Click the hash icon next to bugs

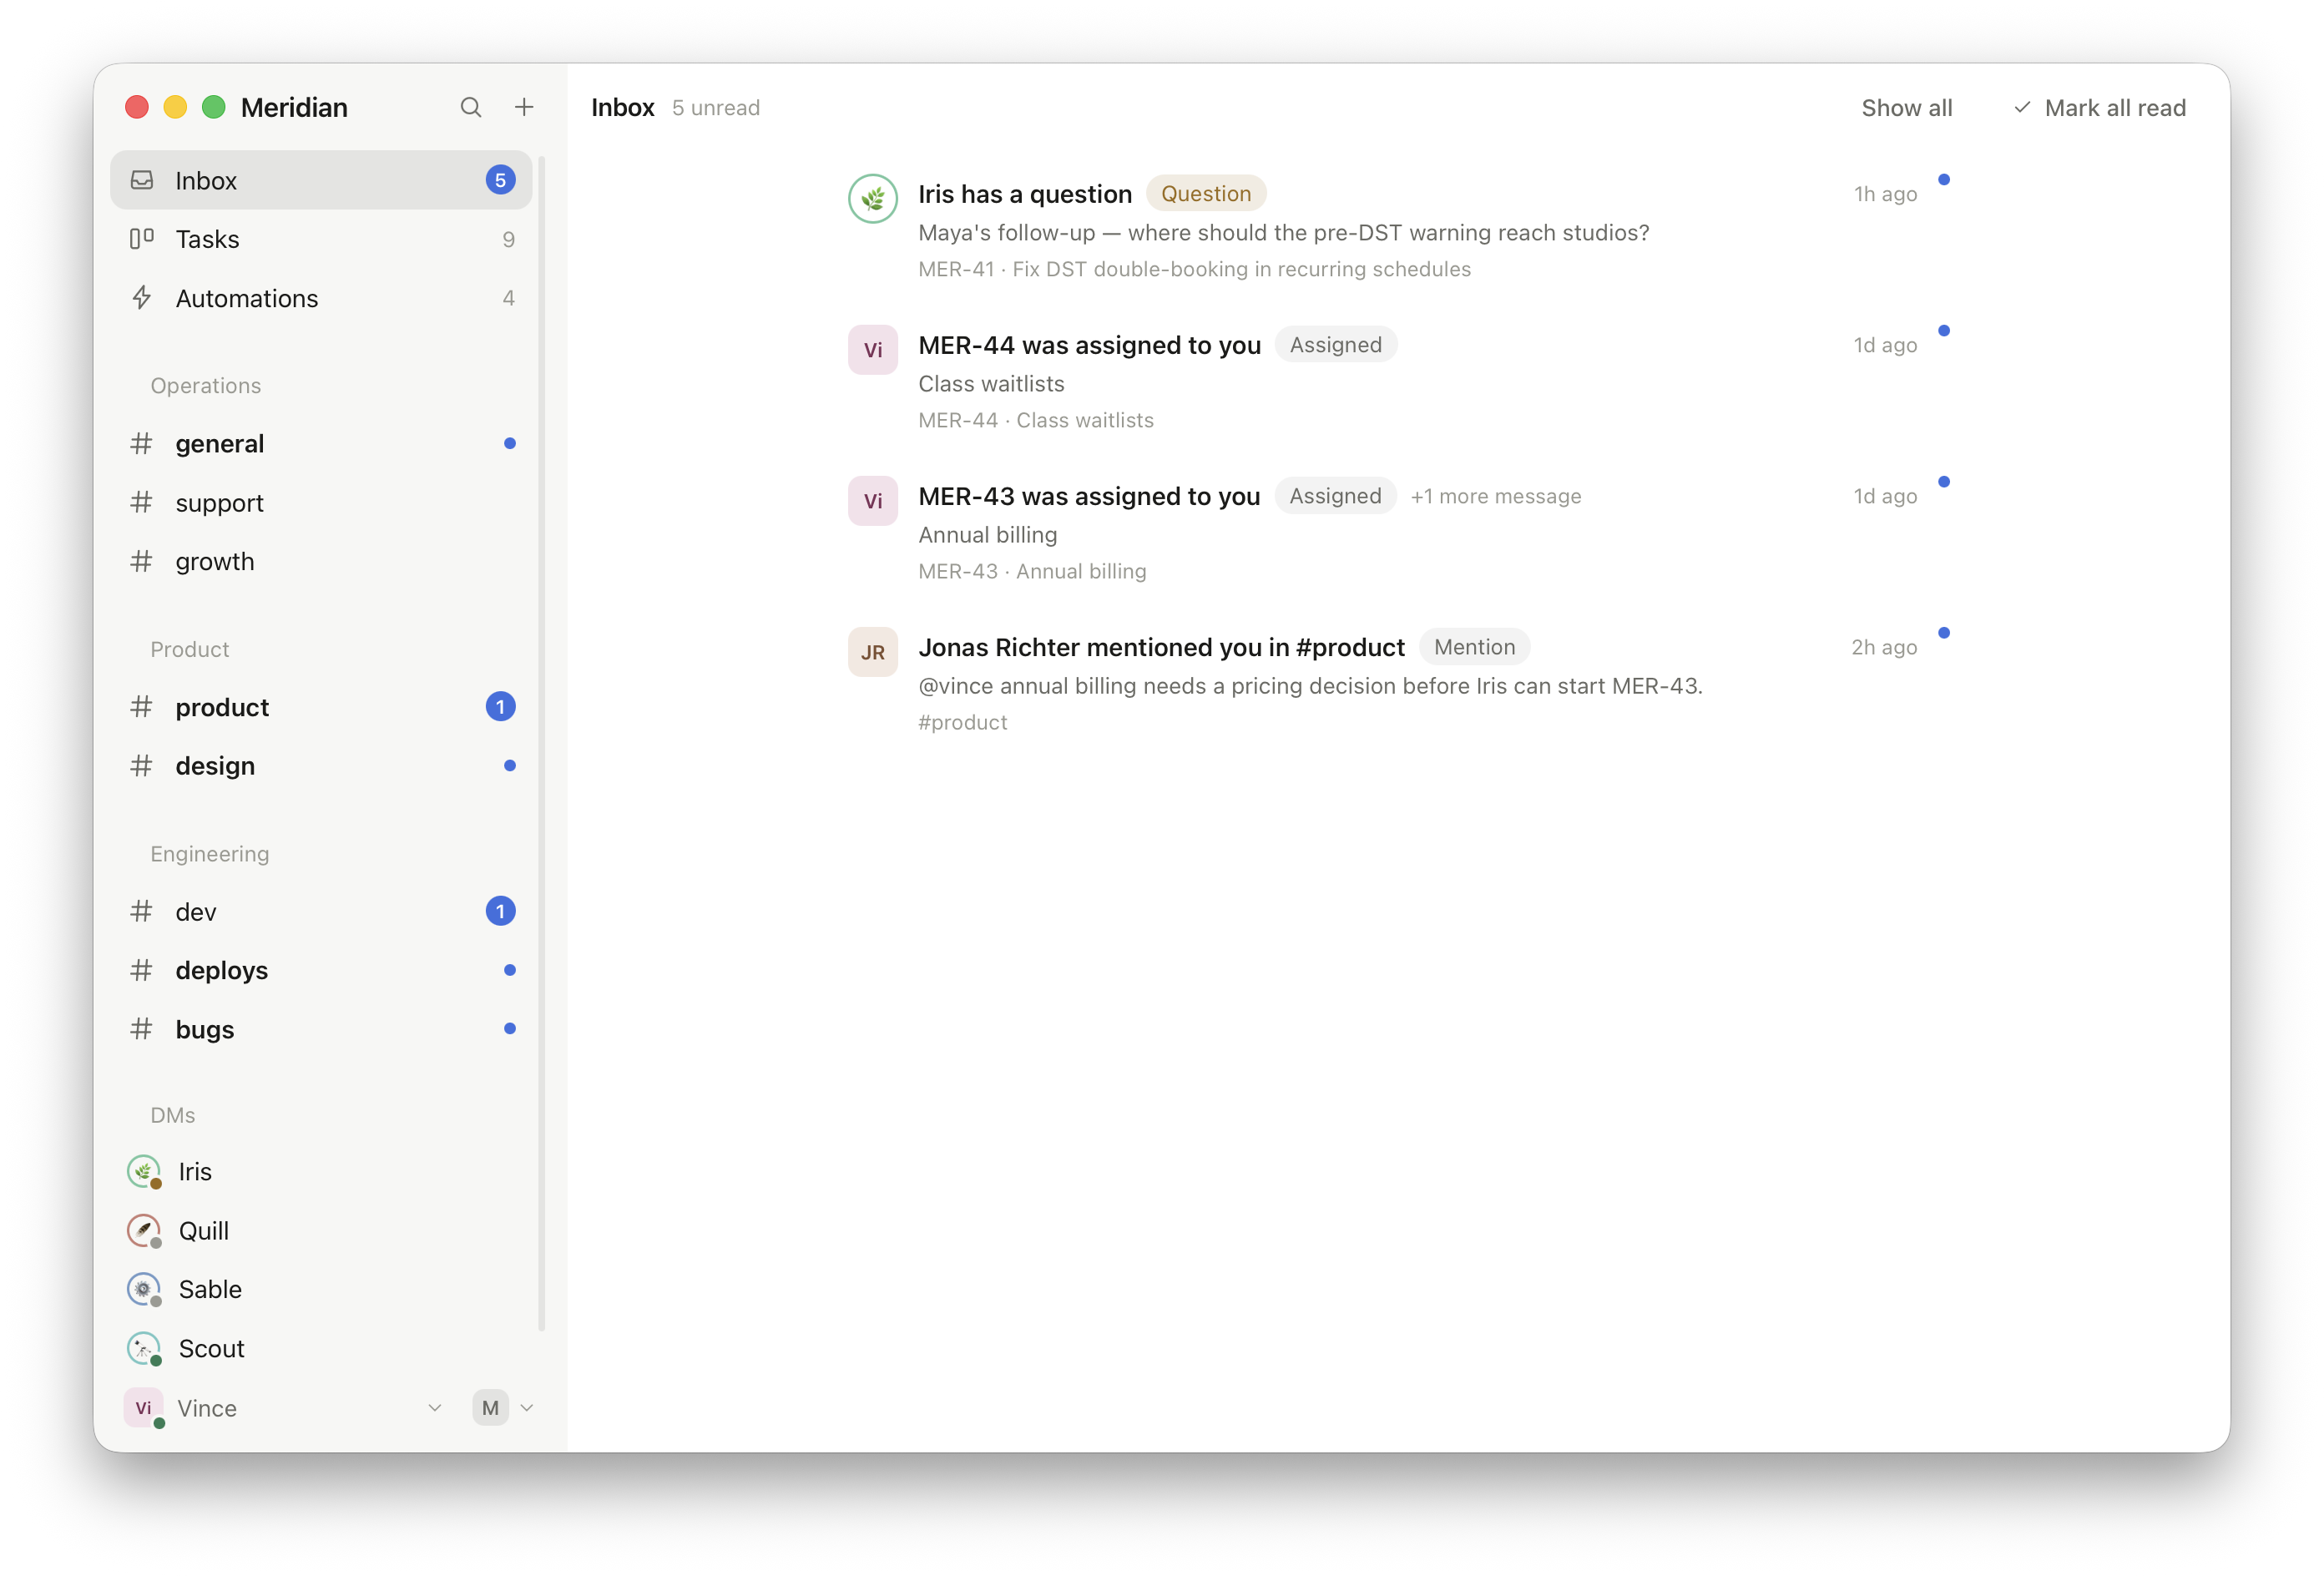pyautogui.click(x=142, y=1029)
